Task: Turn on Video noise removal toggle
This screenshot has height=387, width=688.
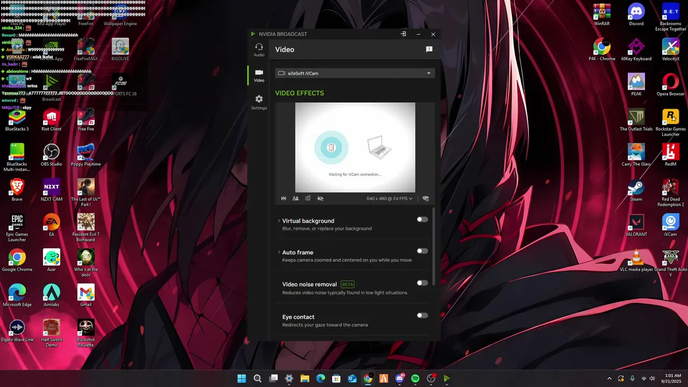Action: pyautogui.click(x=422, y=283)
